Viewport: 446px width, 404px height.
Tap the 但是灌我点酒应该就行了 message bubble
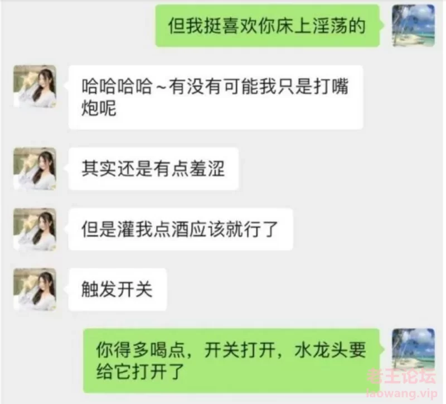point(181,229)
